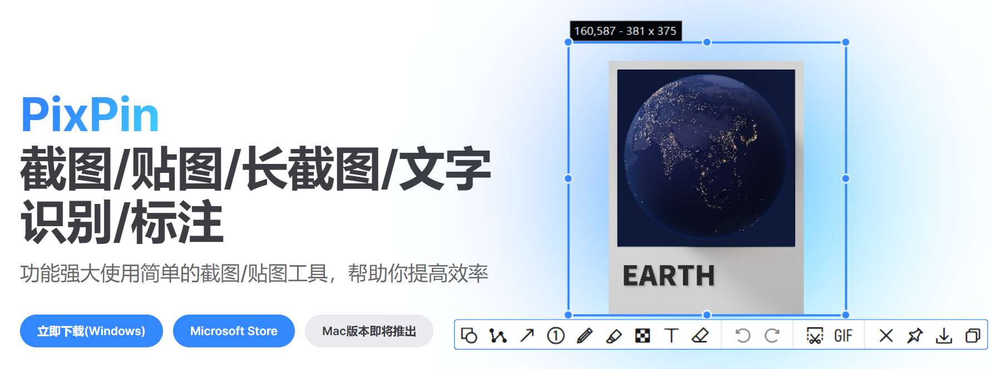Select the pencil drawing tool
This screenshot has height=369, width=992.
point(585,335)
